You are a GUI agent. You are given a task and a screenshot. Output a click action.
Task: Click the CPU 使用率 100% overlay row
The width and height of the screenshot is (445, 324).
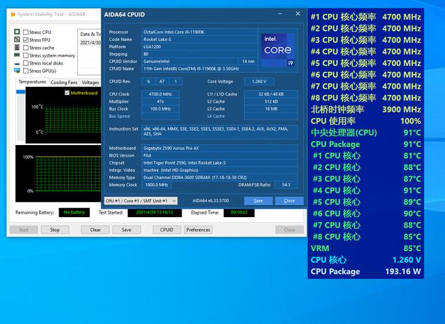point(366,121)
